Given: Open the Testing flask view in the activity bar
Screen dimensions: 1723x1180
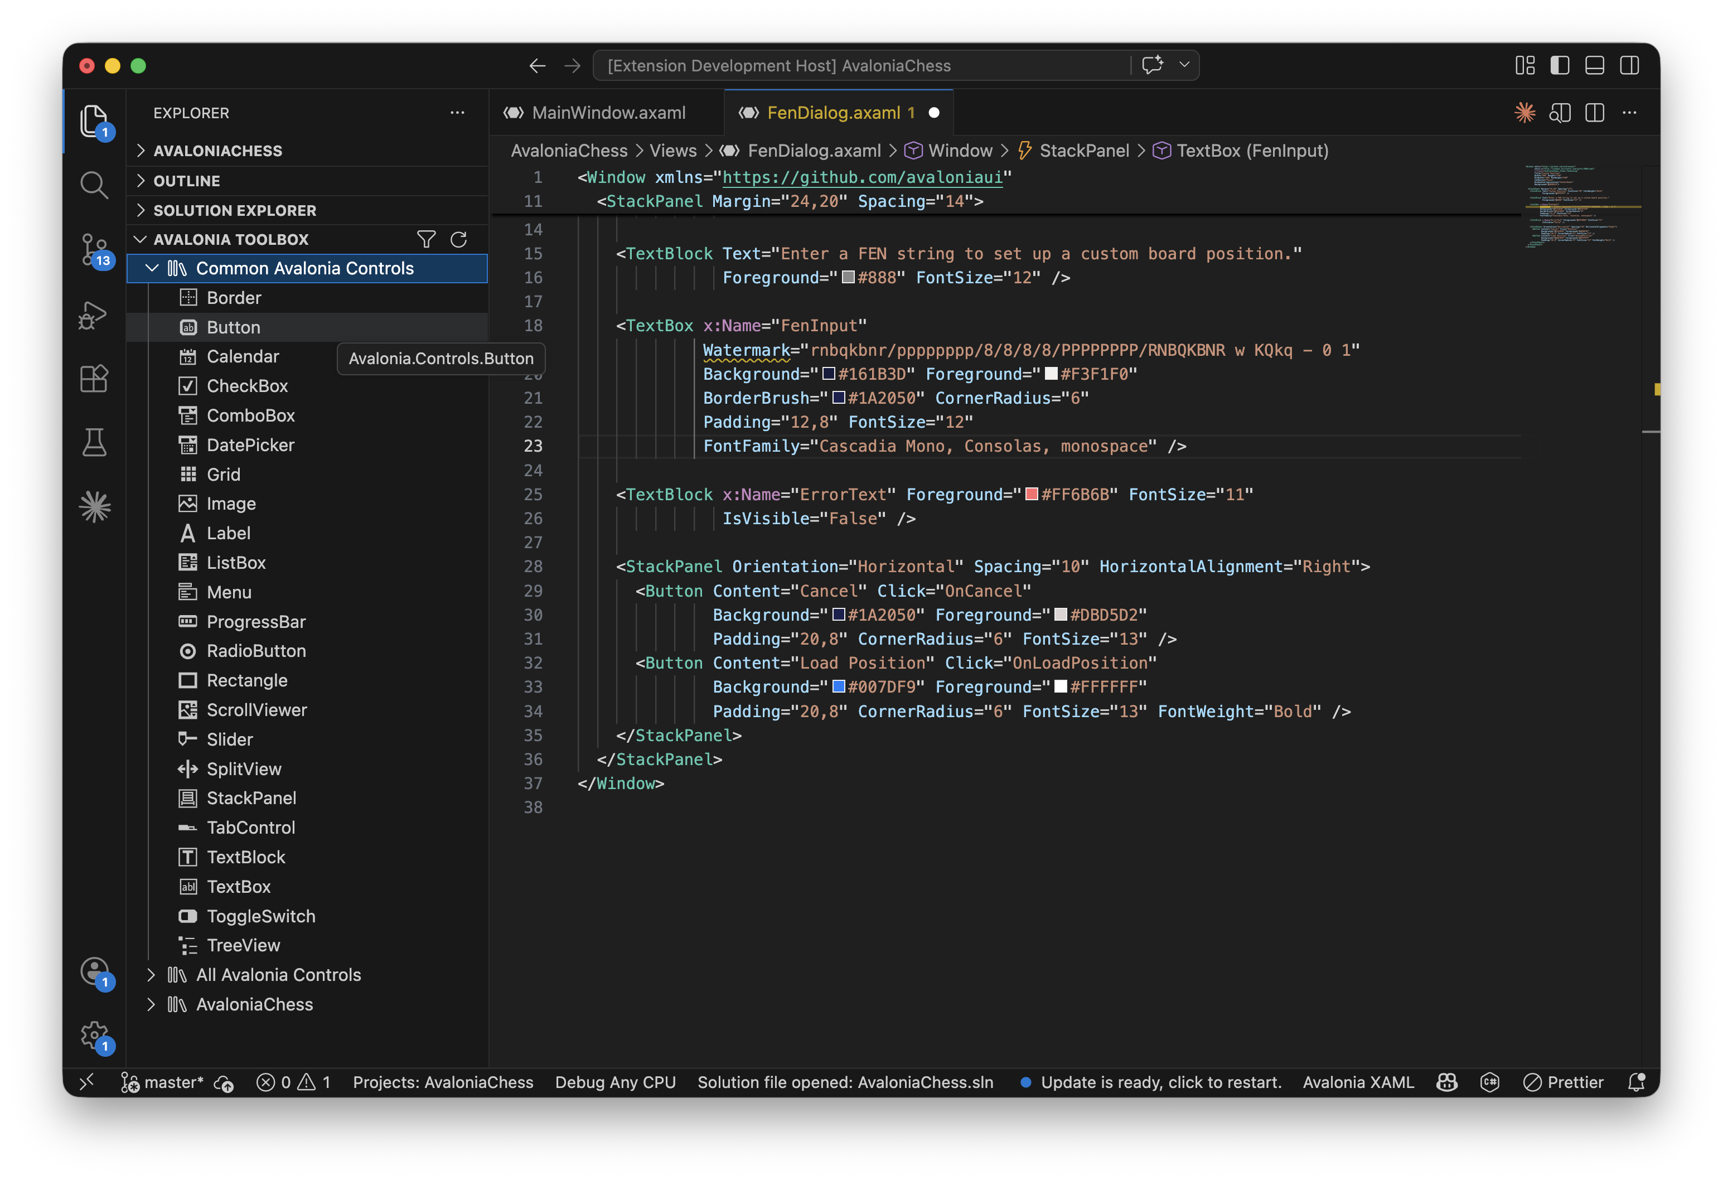Looking at the screenshot, I should pos(94,443).
